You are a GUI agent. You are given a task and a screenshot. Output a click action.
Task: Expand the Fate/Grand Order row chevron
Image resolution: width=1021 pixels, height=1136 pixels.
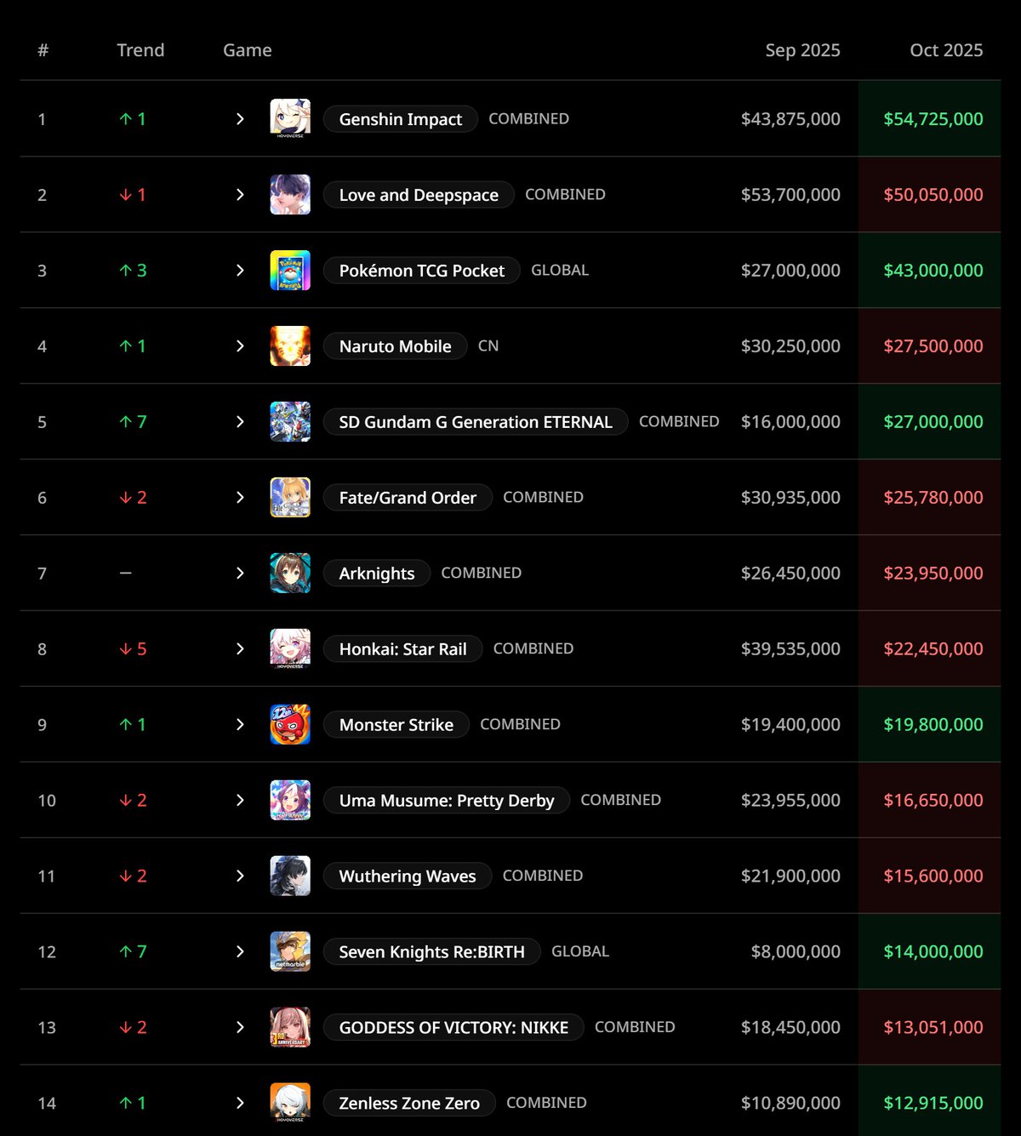pyautogui.click(x=240, y=498)
